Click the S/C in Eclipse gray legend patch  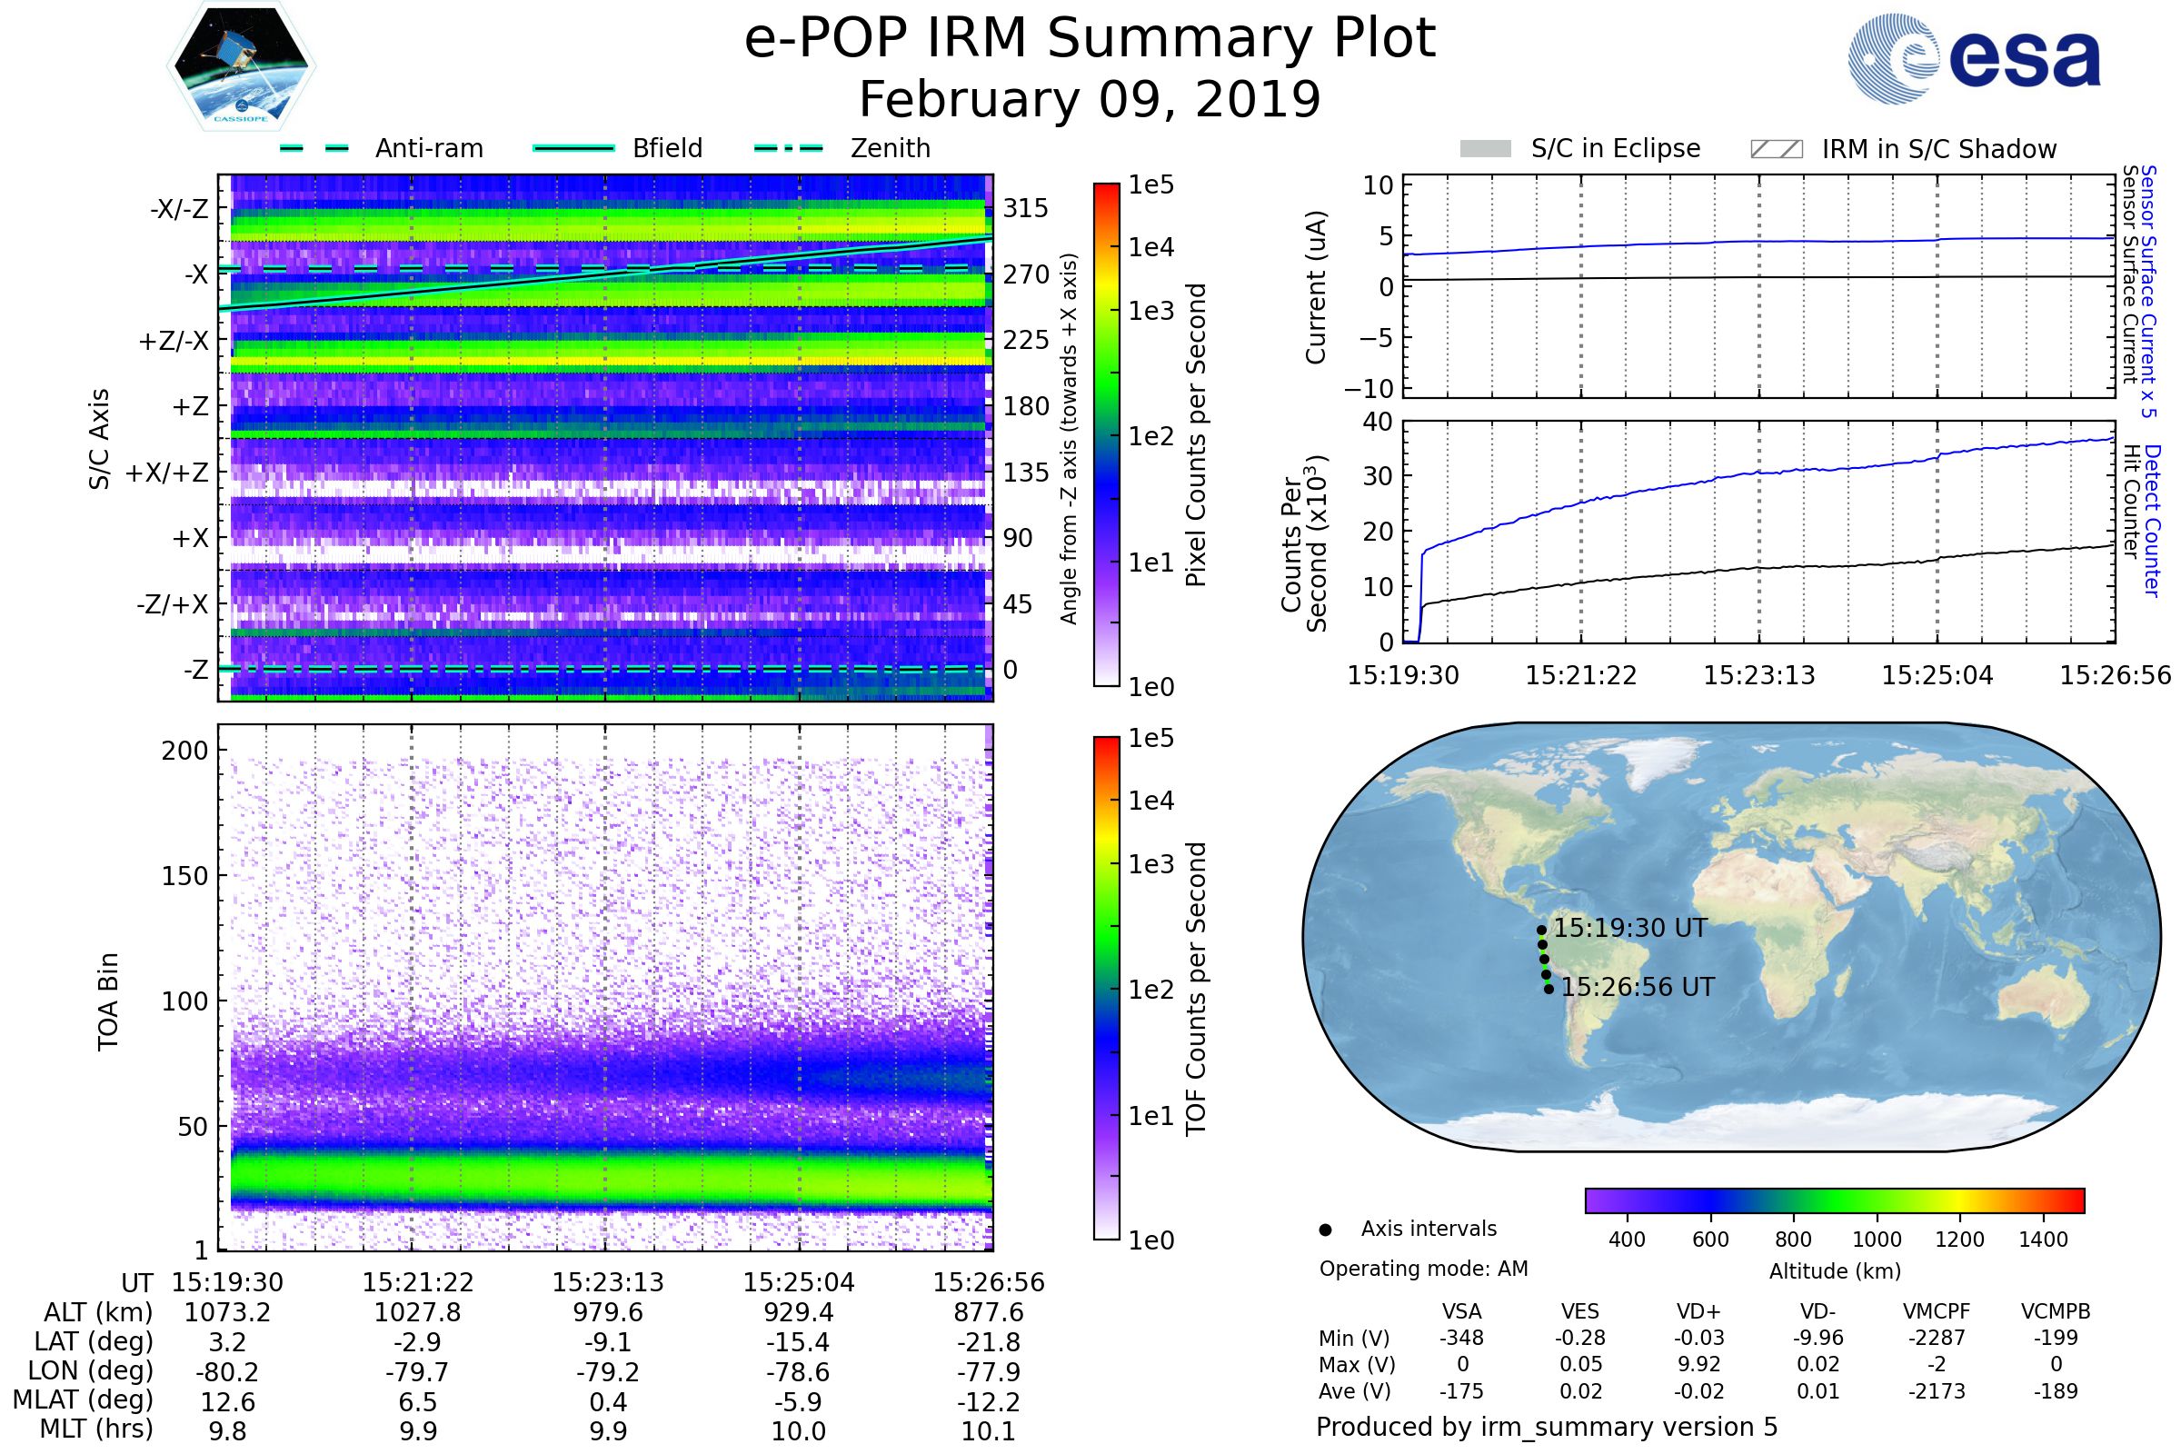(x=1486, y=149)
